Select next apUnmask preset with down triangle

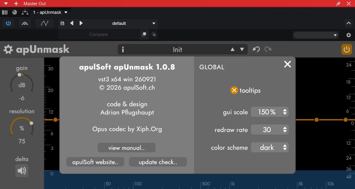click(242, 49)
